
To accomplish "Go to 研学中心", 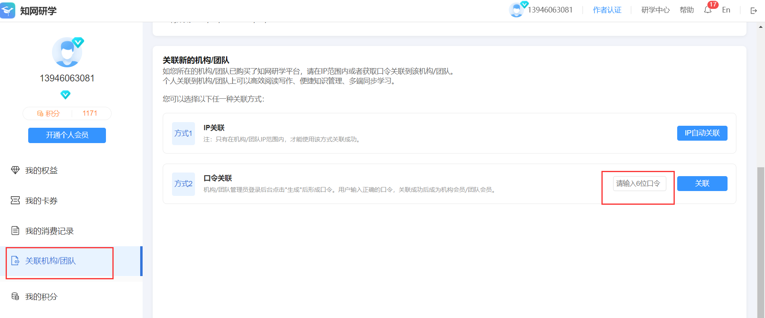I will [655, 10].
